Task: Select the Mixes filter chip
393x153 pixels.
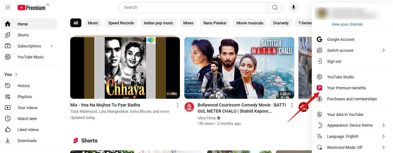Action: pos(188,23)
